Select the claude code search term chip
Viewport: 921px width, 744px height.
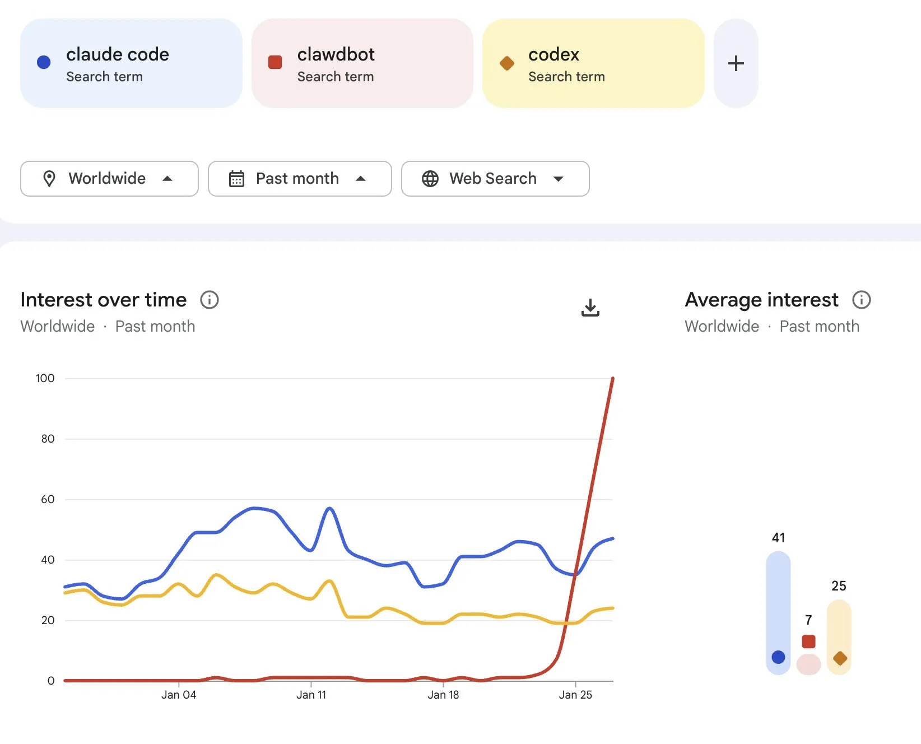pyautogui.click(x=131, y=63)
